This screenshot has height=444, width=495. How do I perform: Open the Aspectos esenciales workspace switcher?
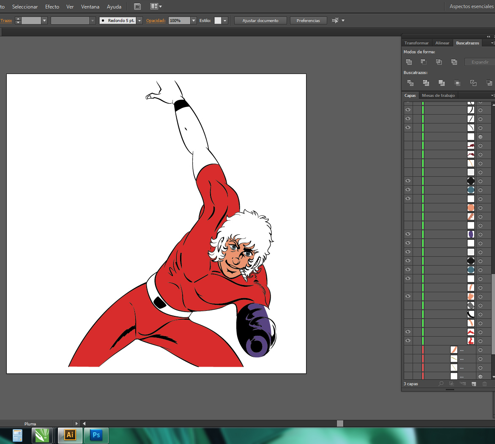[472, 6]
